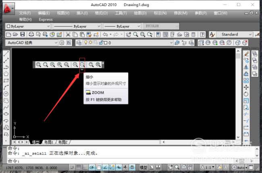Toggle Object Snap in status bar
The height and width of the screenshot is (173, 262).
coord(99,167)
